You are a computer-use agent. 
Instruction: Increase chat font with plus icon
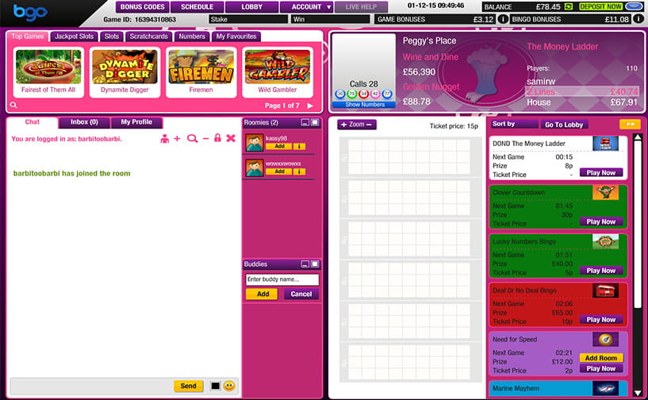point(177,138)
